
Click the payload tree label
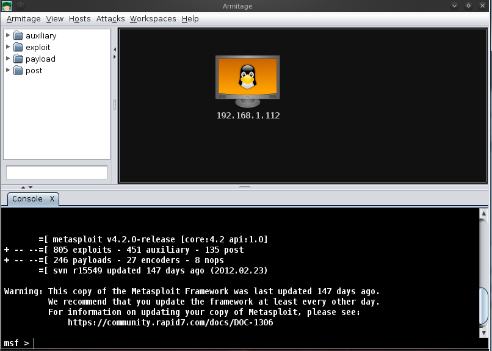point(40,59)
